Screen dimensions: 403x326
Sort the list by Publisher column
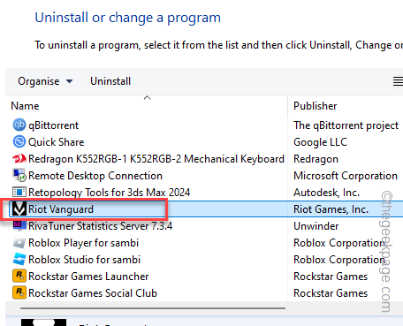(316, 106)
